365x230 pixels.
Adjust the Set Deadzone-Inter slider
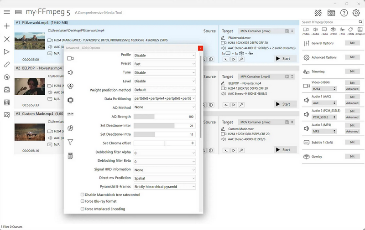click(x=165, y=126)
